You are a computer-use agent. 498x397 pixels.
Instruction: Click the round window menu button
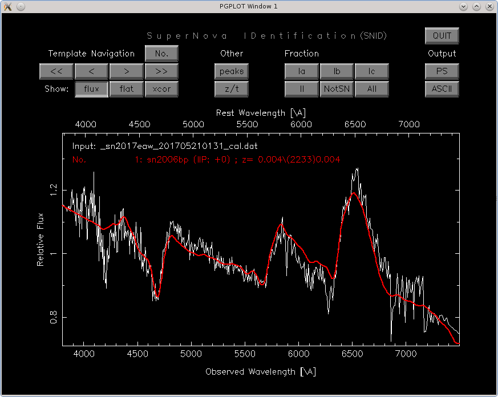pos(21,6)
